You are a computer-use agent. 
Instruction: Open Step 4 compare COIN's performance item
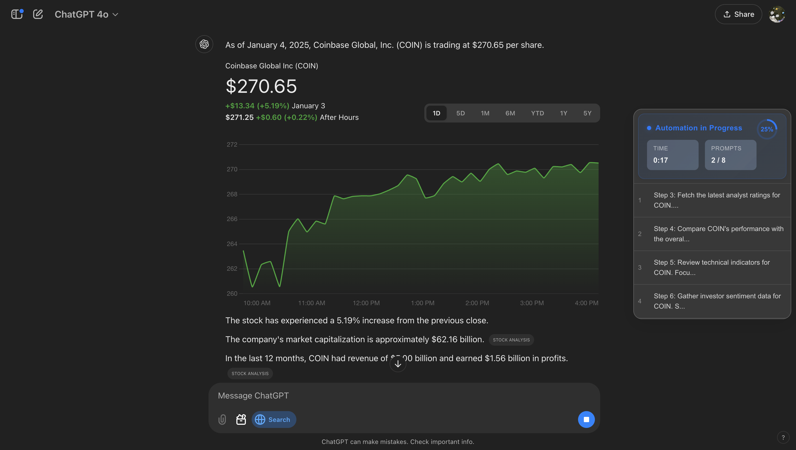click(712, 234)
